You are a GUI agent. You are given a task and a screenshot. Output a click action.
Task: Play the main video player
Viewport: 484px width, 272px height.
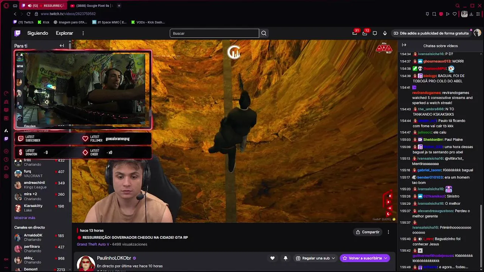click(234, 131)
